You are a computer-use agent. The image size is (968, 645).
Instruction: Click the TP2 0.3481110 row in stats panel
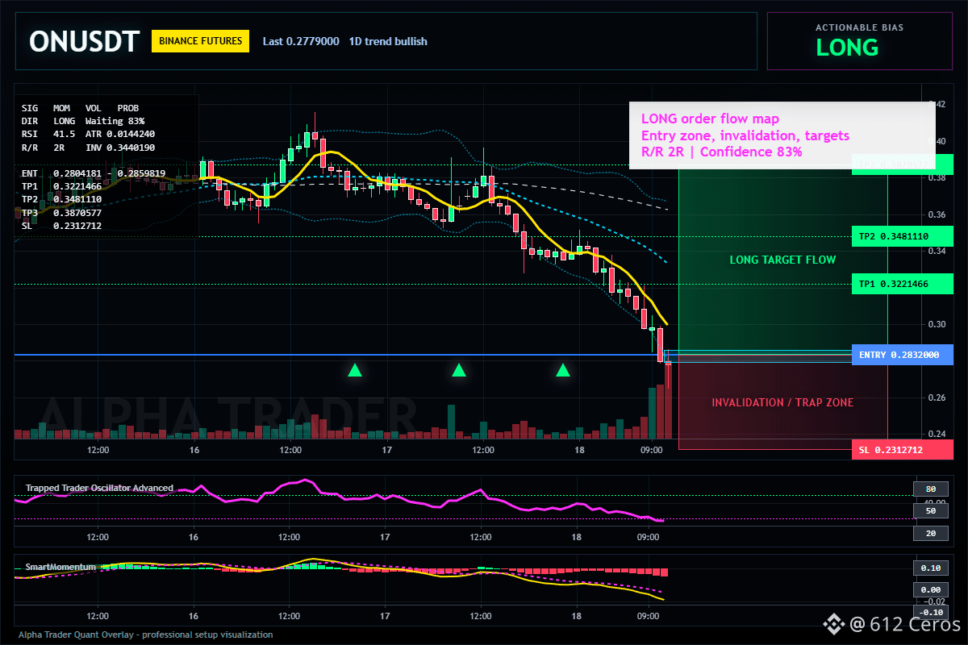pos(61,199)
